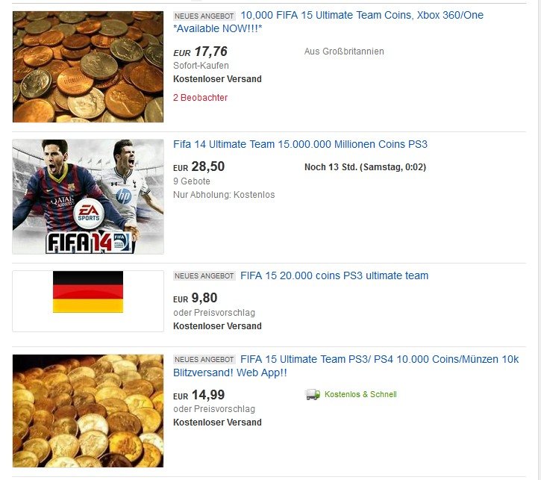Click the green delivery truck icon
541x480 pixels.
pyautogui.click(x=313, y=394)
